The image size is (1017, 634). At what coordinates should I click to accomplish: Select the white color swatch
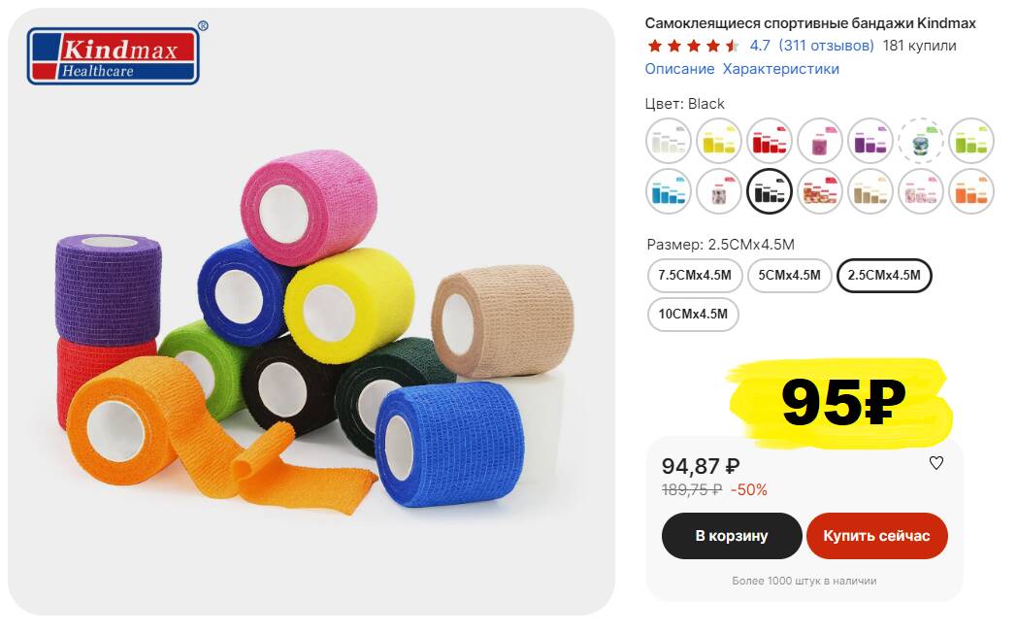point(668,140)
